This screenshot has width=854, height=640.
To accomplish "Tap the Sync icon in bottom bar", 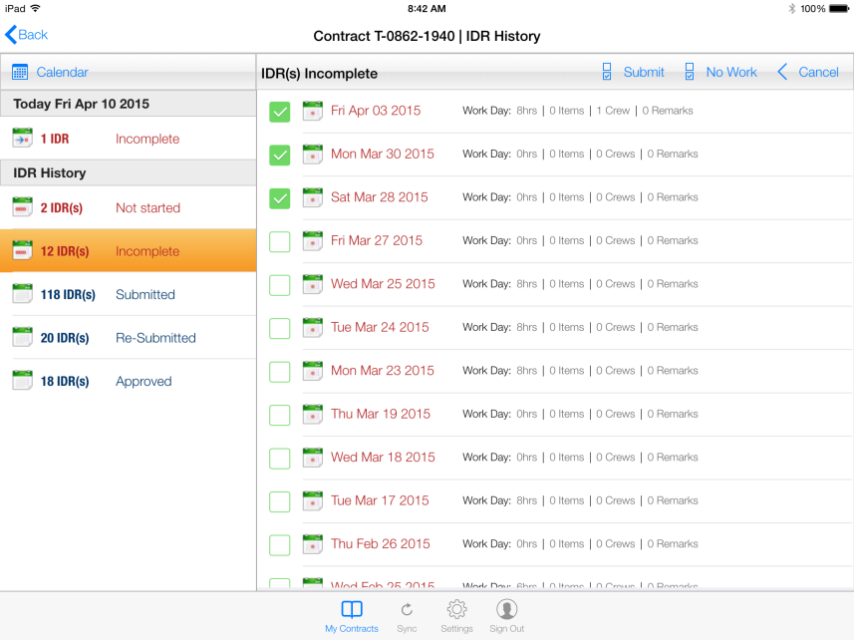I will click(407, 610).
